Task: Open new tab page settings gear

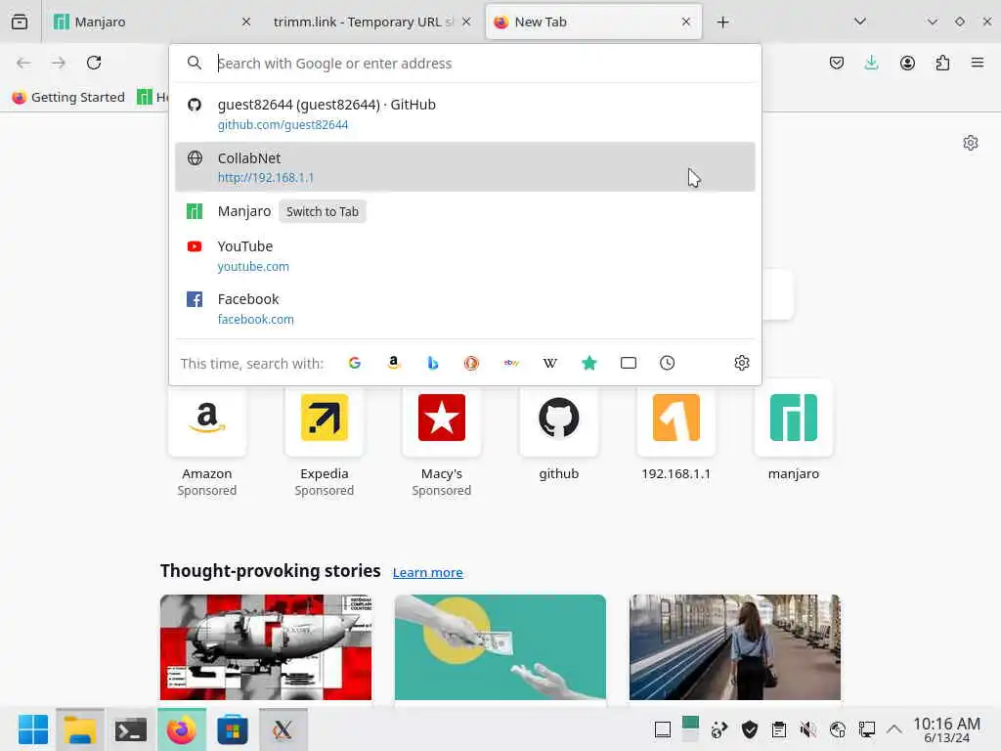Action: 971,143
